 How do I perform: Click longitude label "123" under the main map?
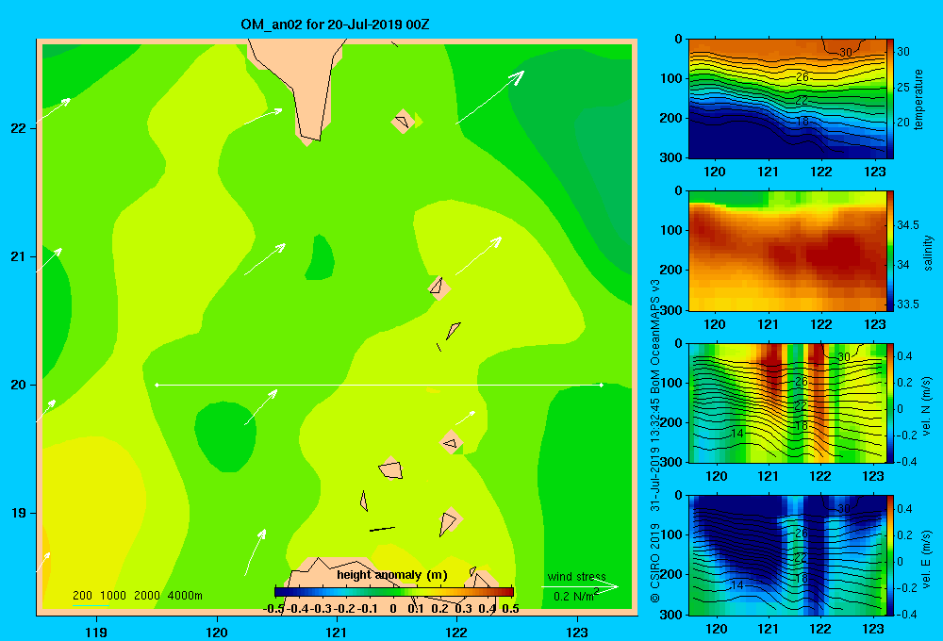click(577, 632)
